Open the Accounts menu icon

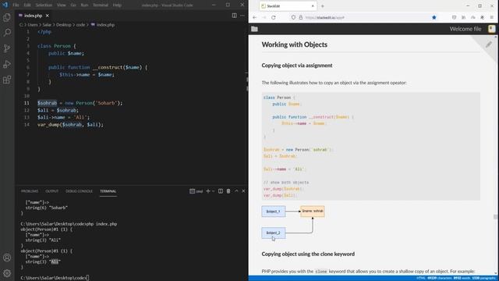click(x=7, y=258)
